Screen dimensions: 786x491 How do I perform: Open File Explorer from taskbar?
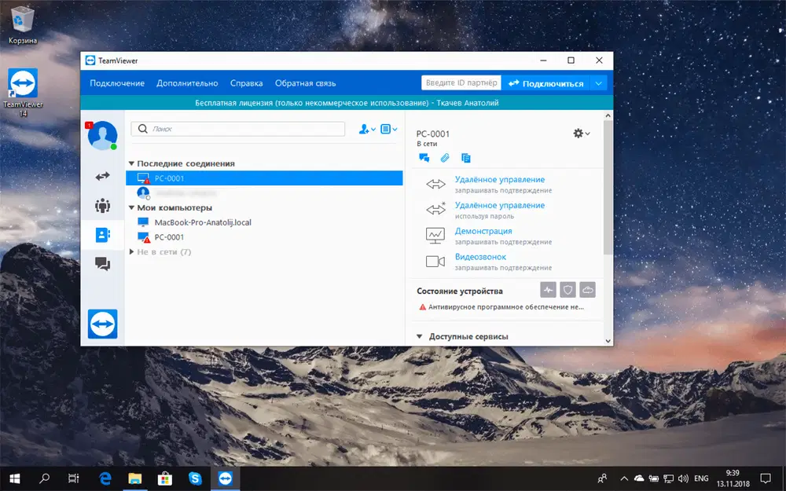(x=135, y=478)
